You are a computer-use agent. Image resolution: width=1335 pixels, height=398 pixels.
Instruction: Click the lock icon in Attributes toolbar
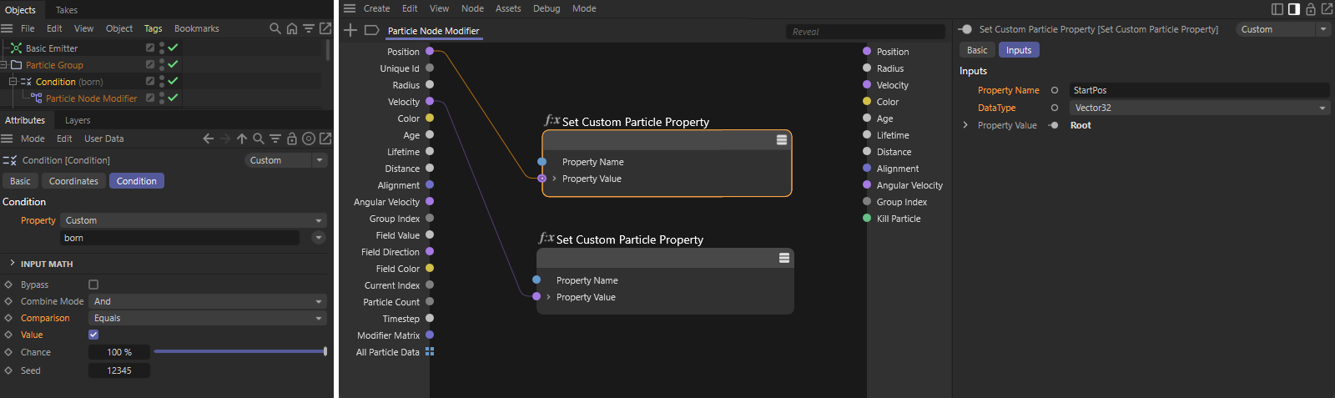292,139
